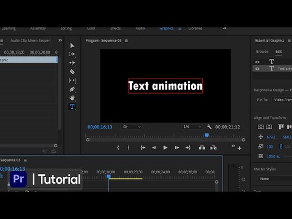
Task: Switch to the Editing workspace
Action: (66, 29)
